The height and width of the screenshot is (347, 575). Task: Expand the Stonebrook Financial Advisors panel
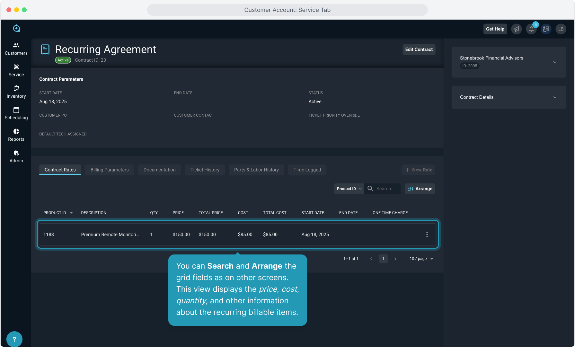point(555,62)
